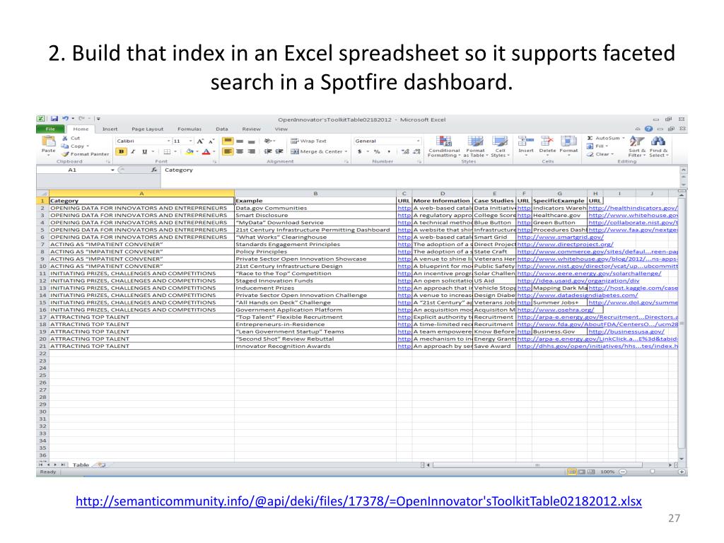The image size is (724, 543).
Task: Open Find & Select binoculars
Action: [658, 147]
